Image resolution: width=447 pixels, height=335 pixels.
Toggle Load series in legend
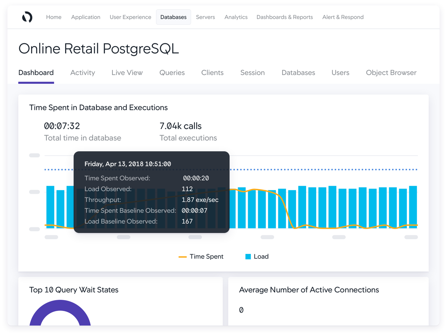click(x=257, y=257)
